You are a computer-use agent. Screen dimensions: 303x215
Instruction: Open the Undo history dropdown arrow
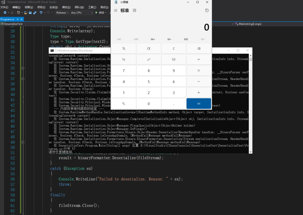[x=45, y=13]
